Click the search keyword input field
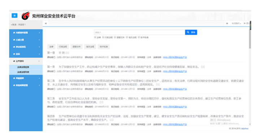The image size is (260, 140). pyautogui.click(x=139, y=32)
